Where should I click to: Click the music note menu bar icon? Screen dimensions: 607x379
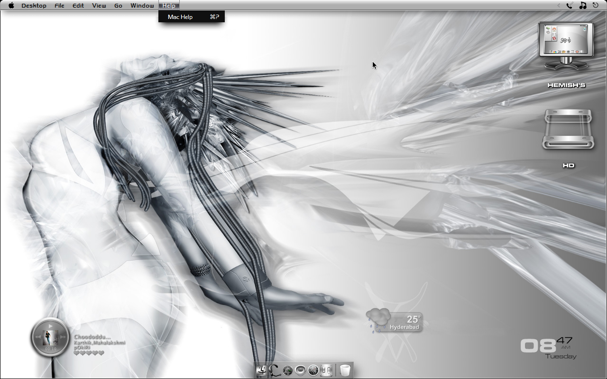pos(583,6)
